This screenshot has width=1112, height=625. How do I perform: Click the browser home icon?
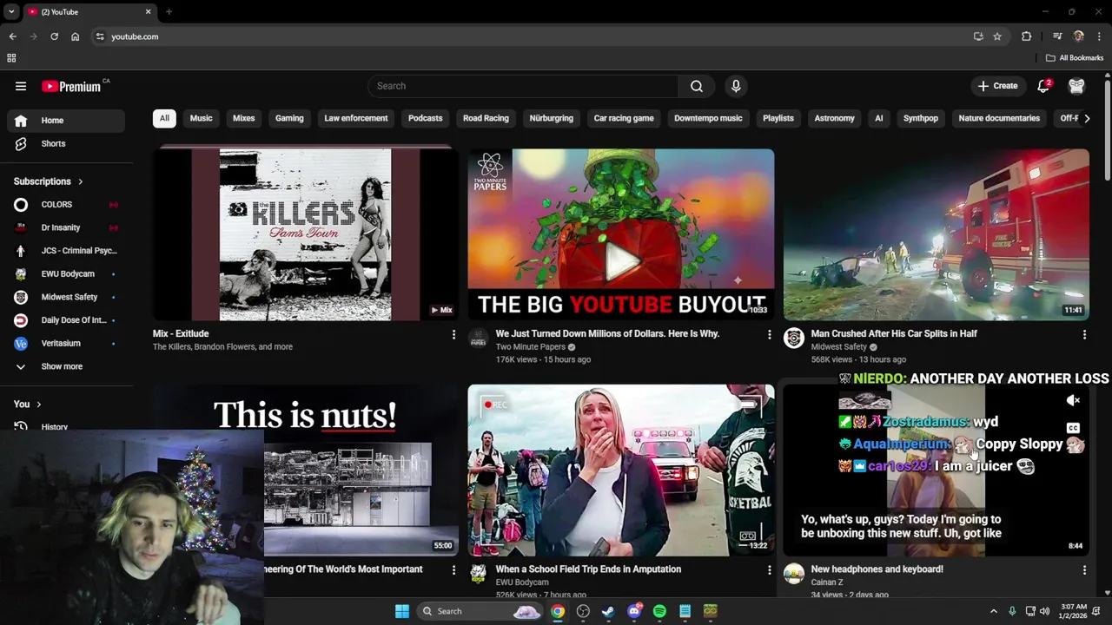tap(75, 36)
